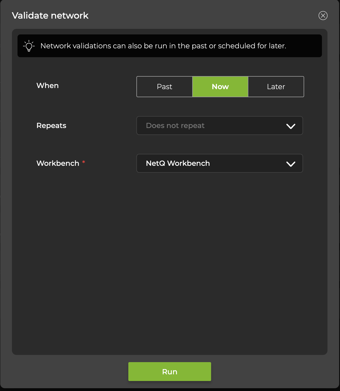The image size is (340, 391).
Task: Click the empty area below the Workbench field
Action: (169, 250)
